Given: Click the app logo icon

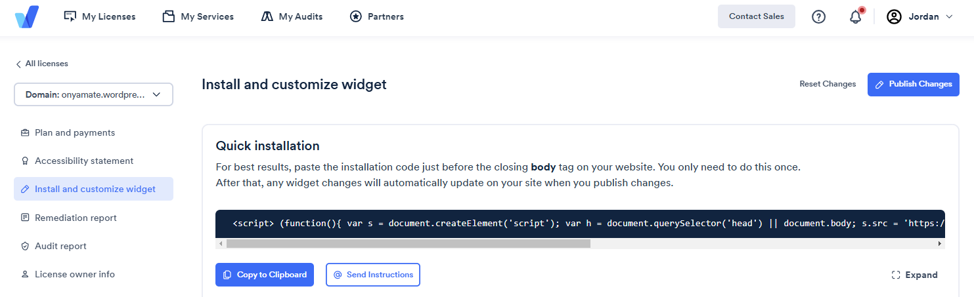Looking at the screenshot, I should 27,17.
